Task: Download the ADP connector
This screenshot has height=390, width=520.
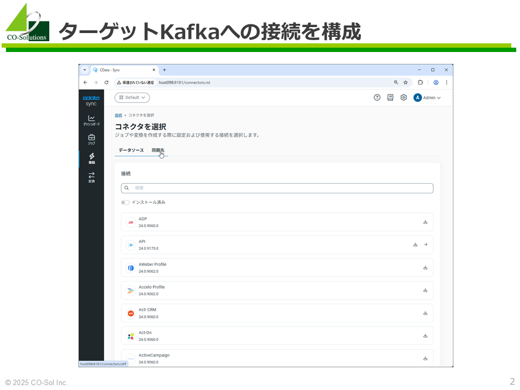Action: [425, 222]
